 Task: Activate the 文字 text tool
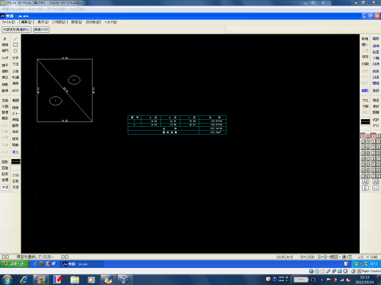coord(15,58)
